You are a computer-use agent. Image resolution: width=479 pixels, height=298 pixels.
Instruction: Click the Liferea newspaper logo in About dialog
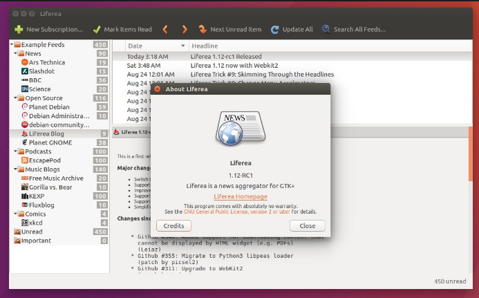point(241,129)
